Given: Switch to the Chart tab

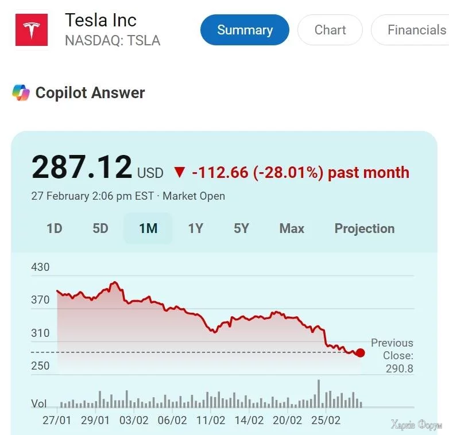Looking at the screenshot, I should pyautogui.click(x=330, y=30).
